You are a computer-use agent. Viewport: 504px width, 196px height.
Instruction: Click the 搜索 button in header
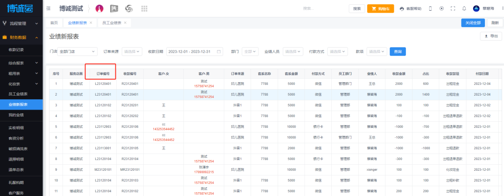(357, 9)
